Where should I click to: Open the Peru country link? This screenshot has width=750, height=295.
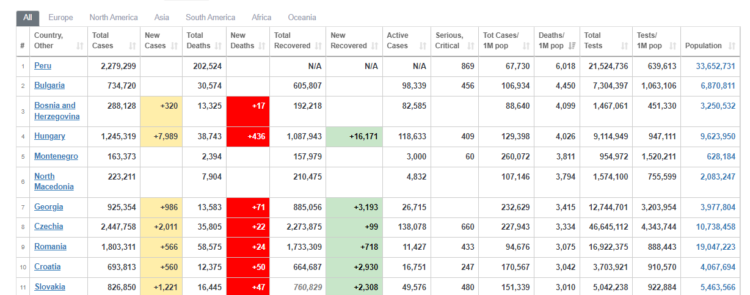tap(43, 66)
